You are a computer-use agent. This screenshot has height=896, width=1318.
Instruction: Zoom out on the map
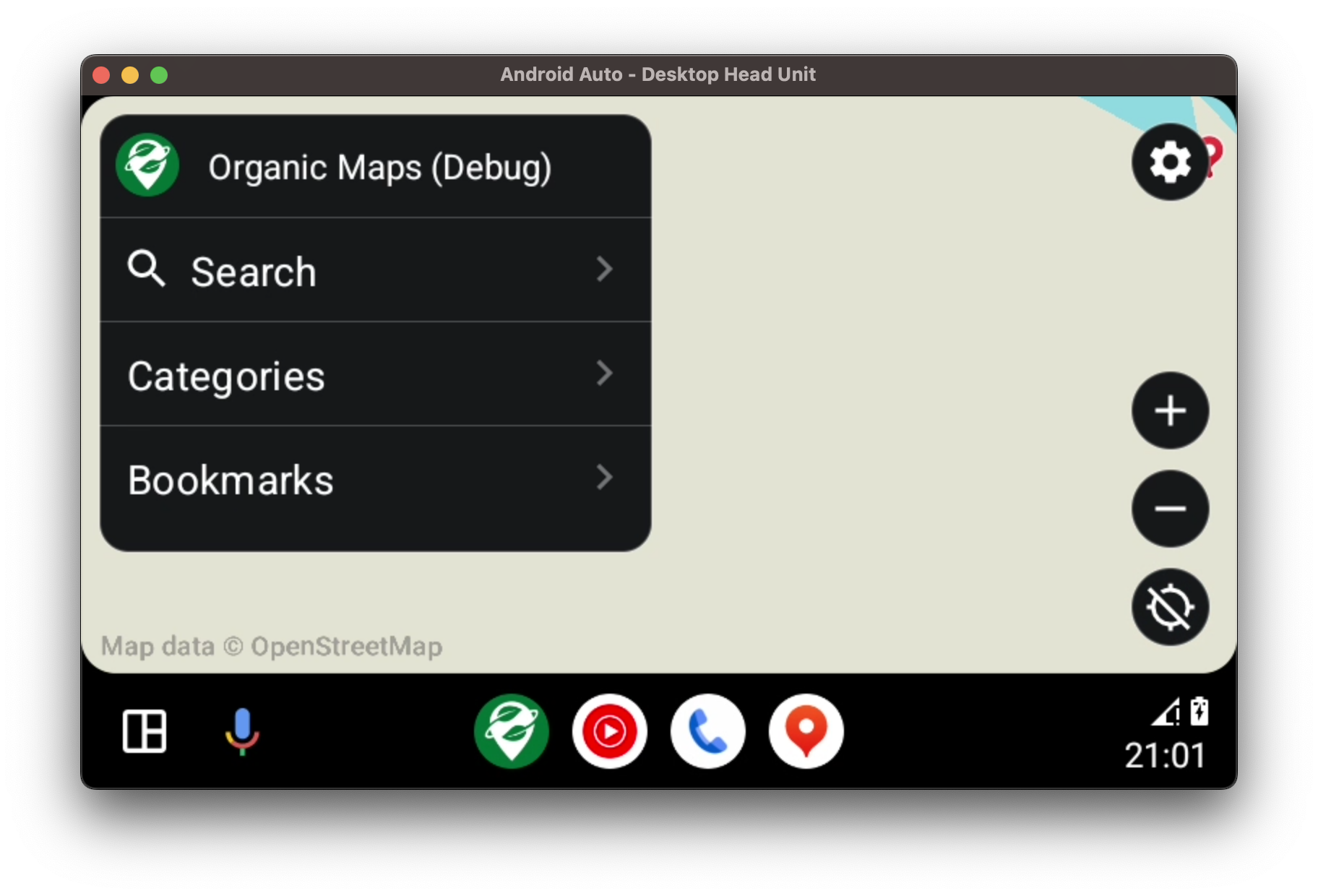pos(1169,508)
